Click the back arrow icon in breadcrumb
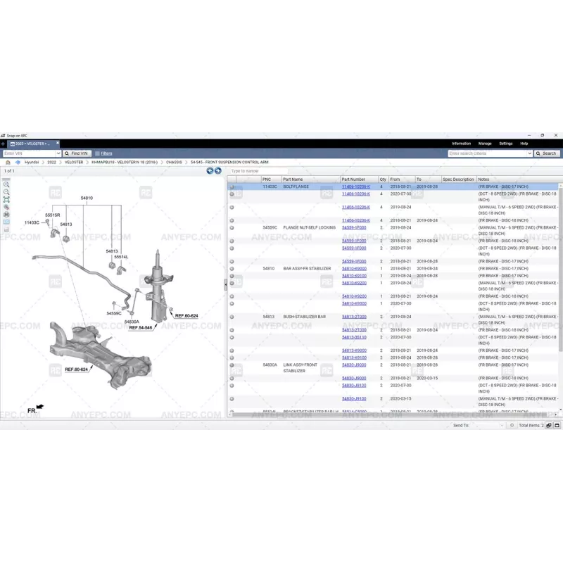The height and width of the screenshot is (563, 563). pos(18,162)
